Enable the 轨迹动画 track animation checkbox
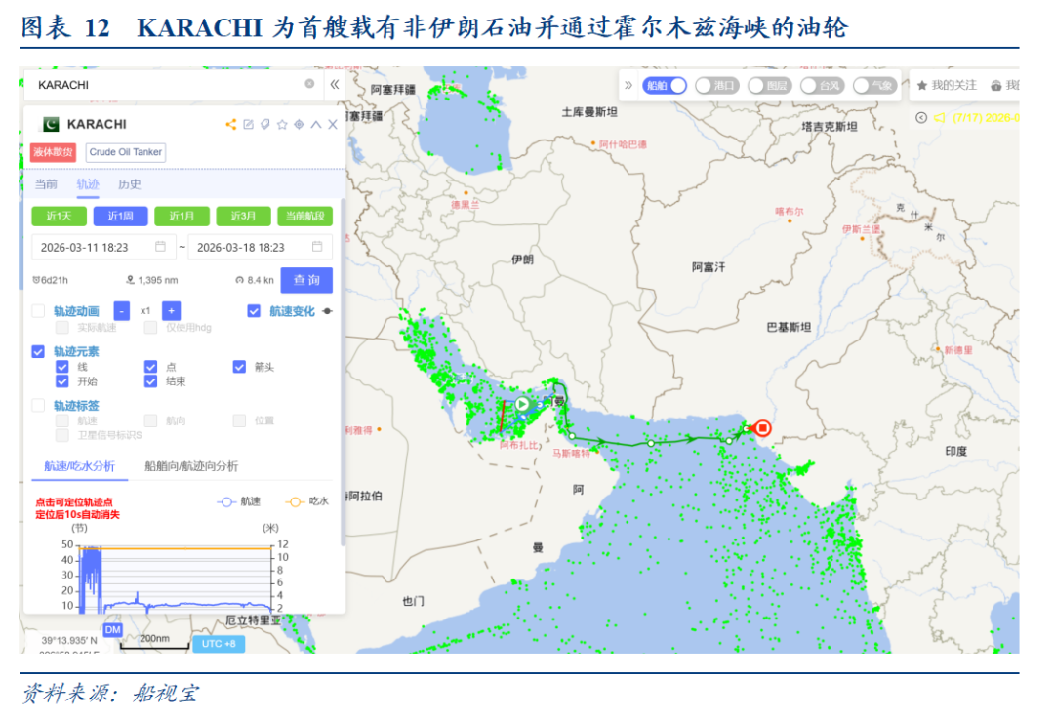This screenshot has height=719, width=1054. (38, 311)
